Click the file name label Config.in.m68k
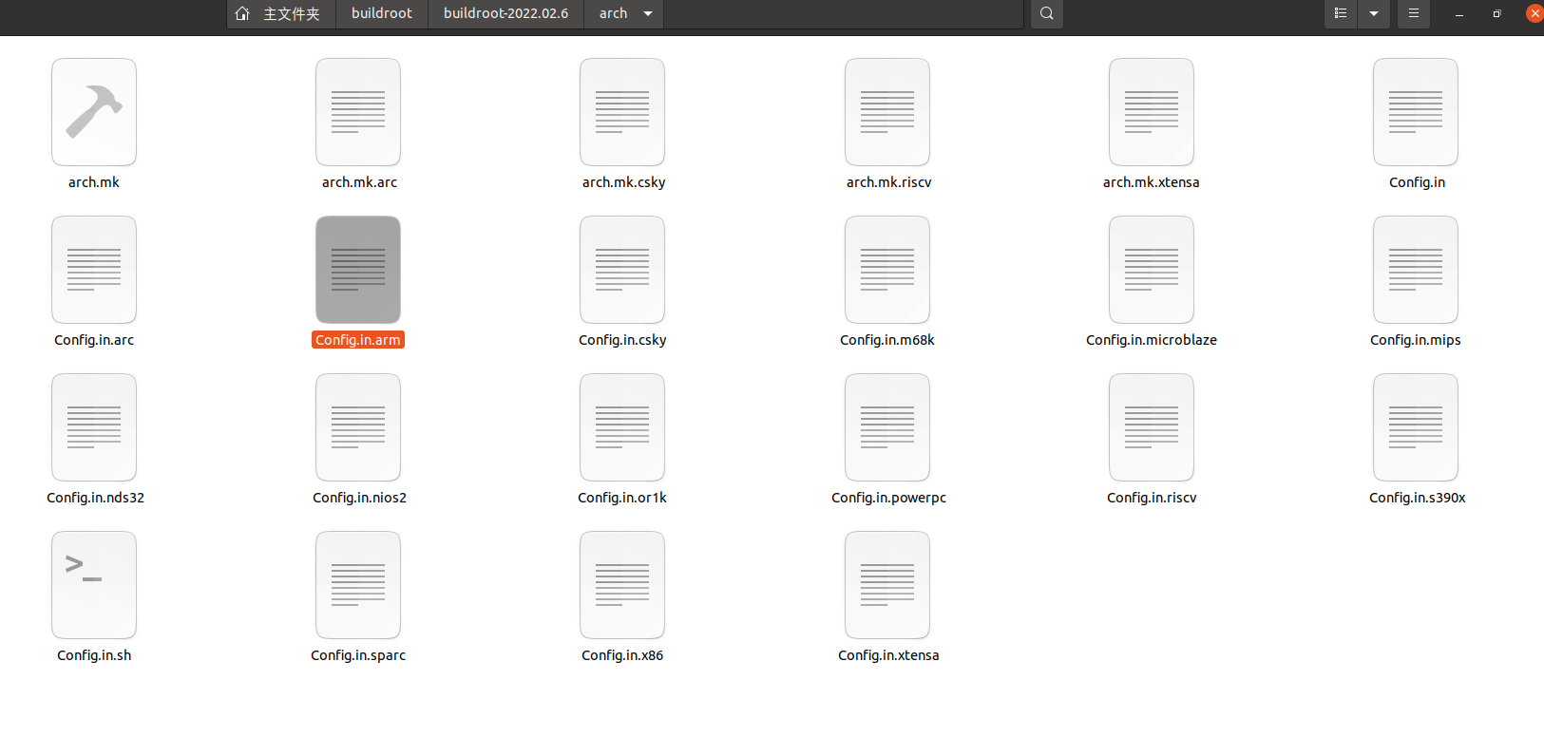Image resolution: width=1544 pixels, height=737 pixels. [x=887, y=340]
